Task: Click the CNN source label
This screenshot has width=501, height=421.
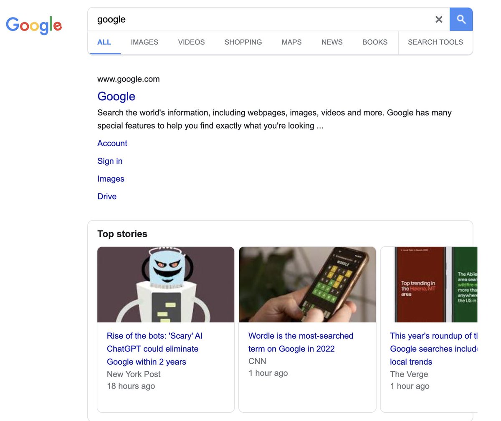Action: pos(257,361)
